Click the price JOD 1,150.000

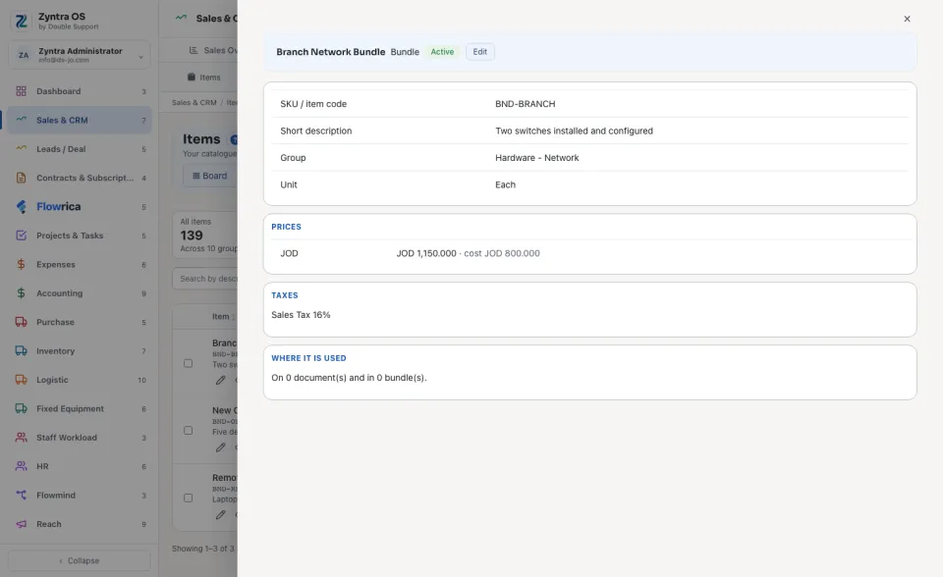tap(426, 253)
